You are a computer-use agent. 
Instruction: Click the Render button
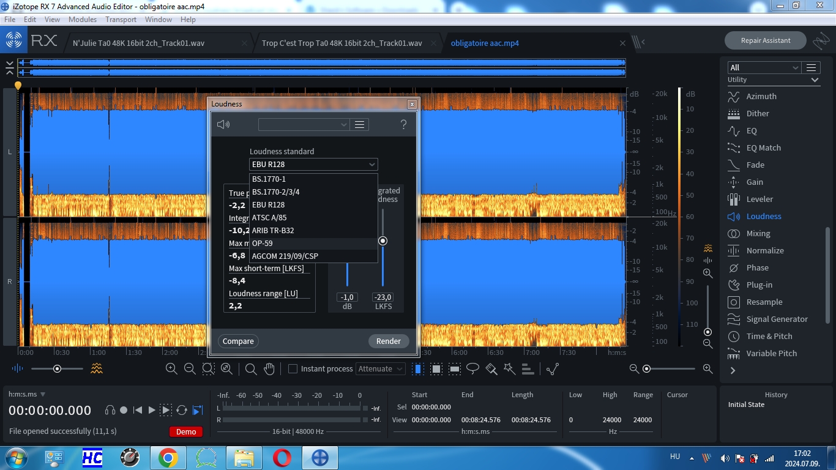click(x=389, y=341)
